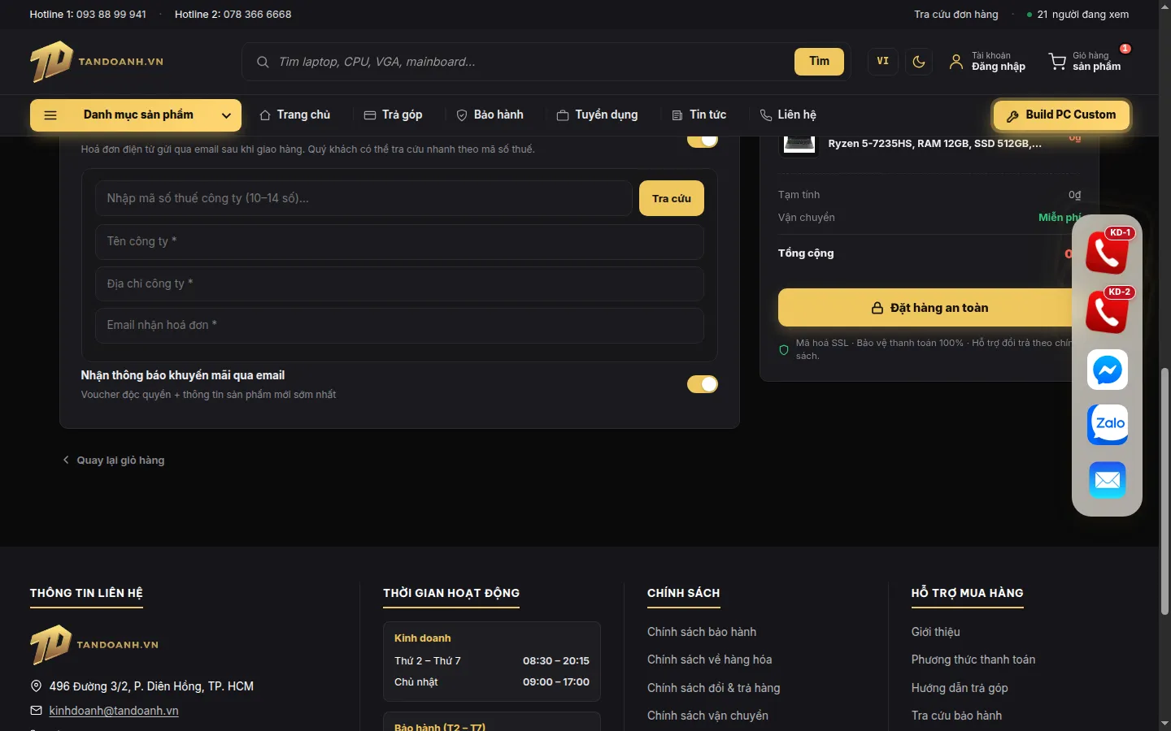The width and height of the screenshot is (1171, 731).
Task: Switch language with the VI button
Action: point(883,62)
